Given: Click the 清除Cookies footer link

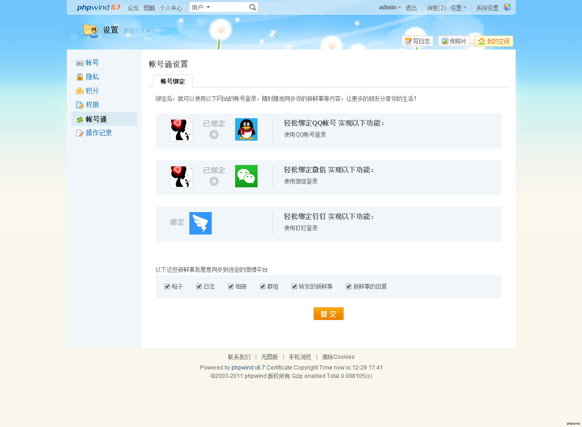Looking at the screenshot, I should [x=338, y=357].
